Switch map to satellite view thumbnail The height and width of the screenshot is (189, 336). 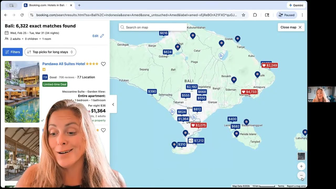coord(301,156)
